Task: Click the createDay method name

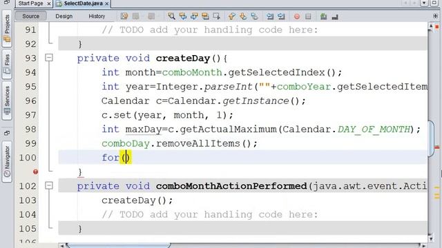Action: pyautogui.click(x=182, y=58)
